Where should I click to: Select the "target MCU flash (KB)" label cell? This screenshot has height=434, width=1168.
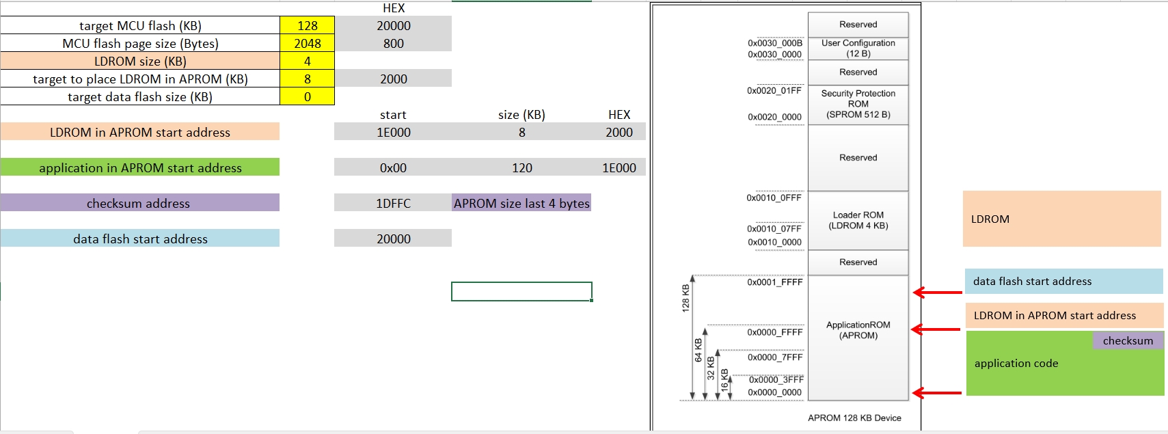click(140, 25)
